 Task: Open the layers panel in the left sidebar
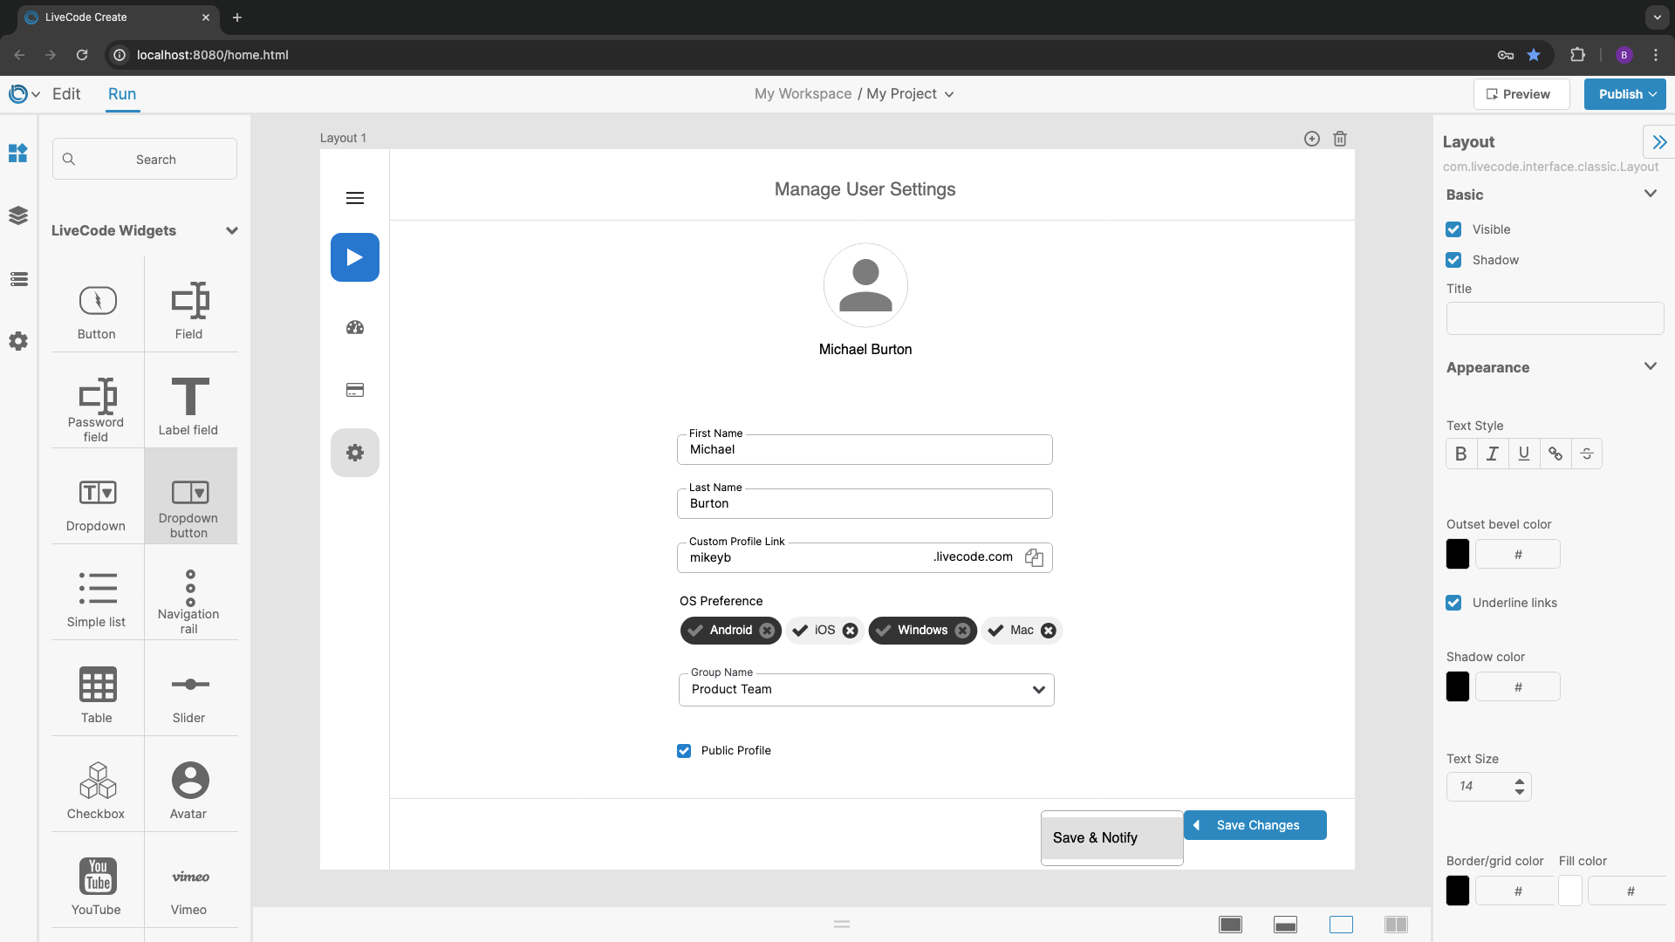pos(18,215)
